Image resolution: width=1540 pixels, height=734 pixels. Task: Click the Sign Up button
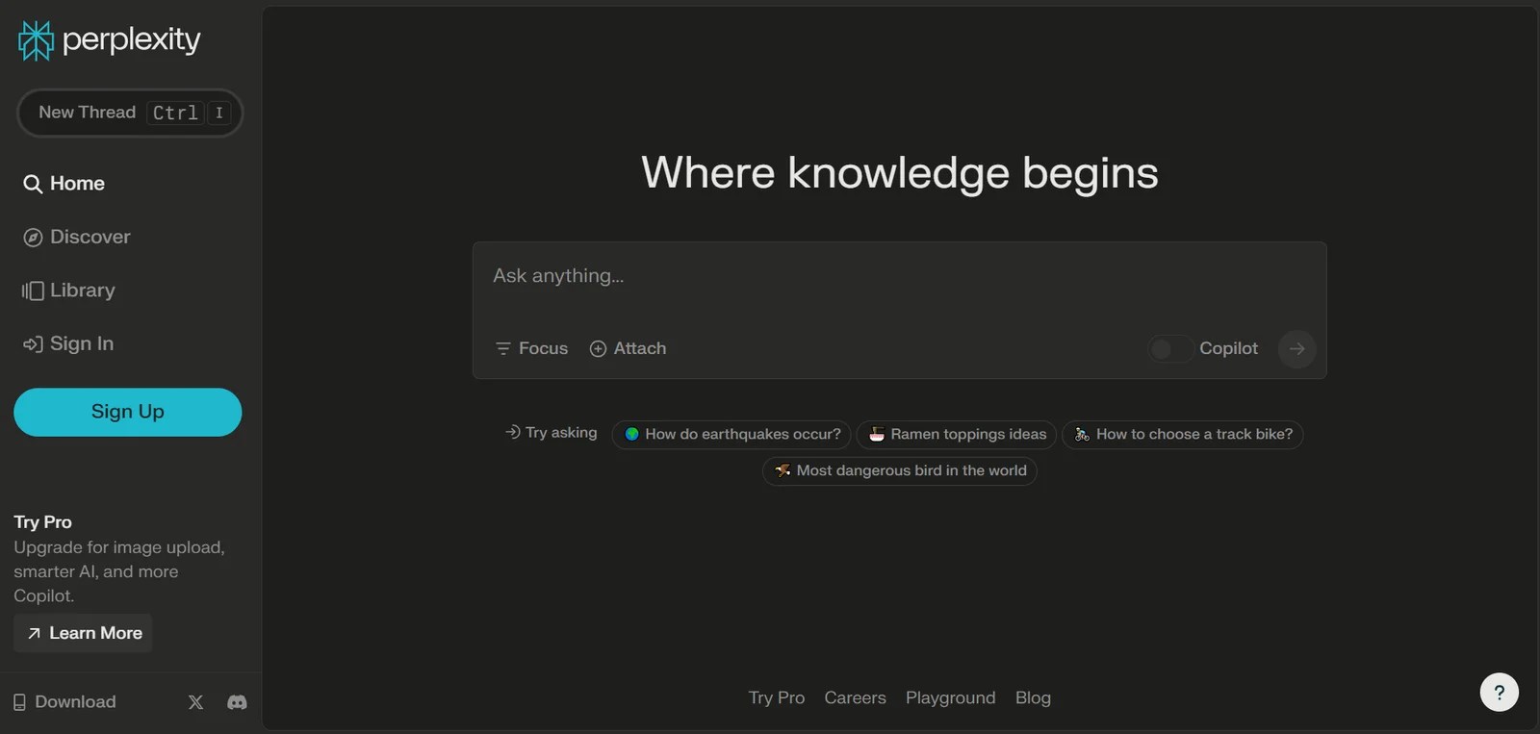(x=128, y=412)
